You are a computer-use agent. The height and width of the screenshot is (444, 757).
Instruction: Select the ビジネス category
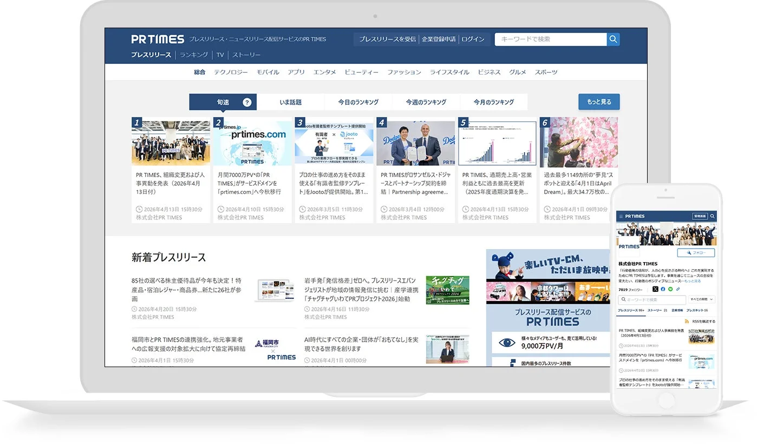[489, 72]
